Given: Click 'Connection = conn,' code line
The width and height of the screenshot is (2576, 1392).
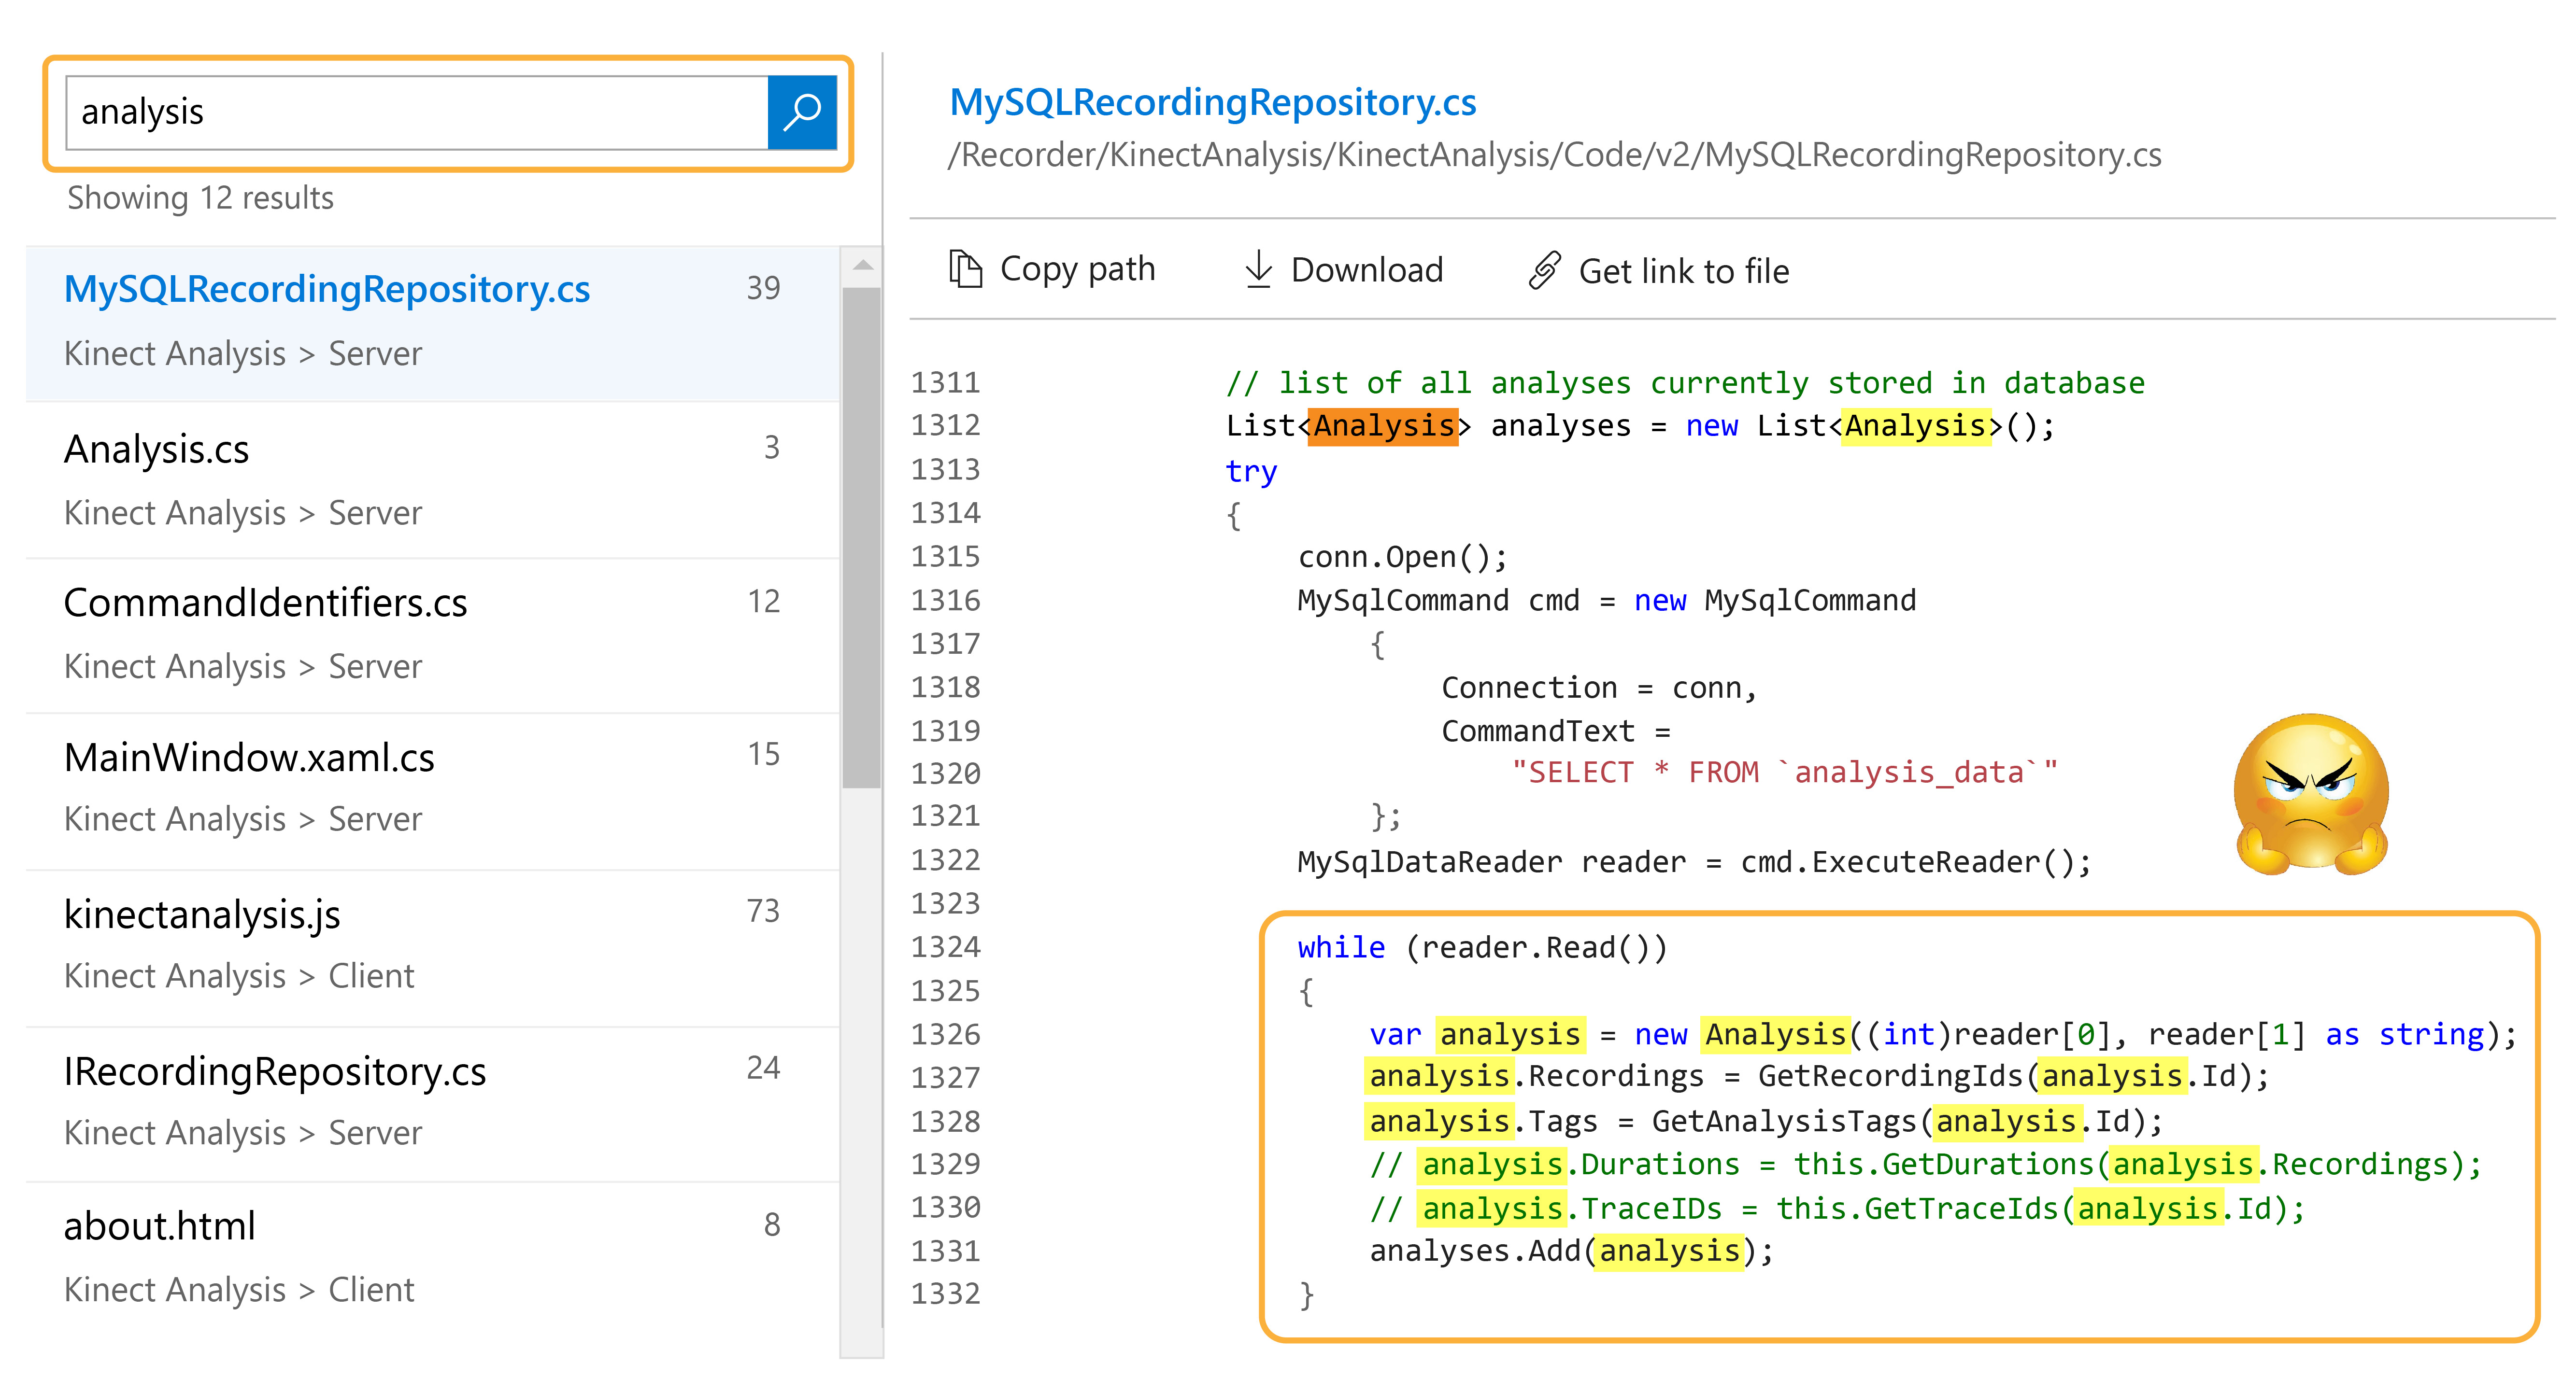Looking at the screenshot, I should pyautogui.click(x=1598, y=689).
